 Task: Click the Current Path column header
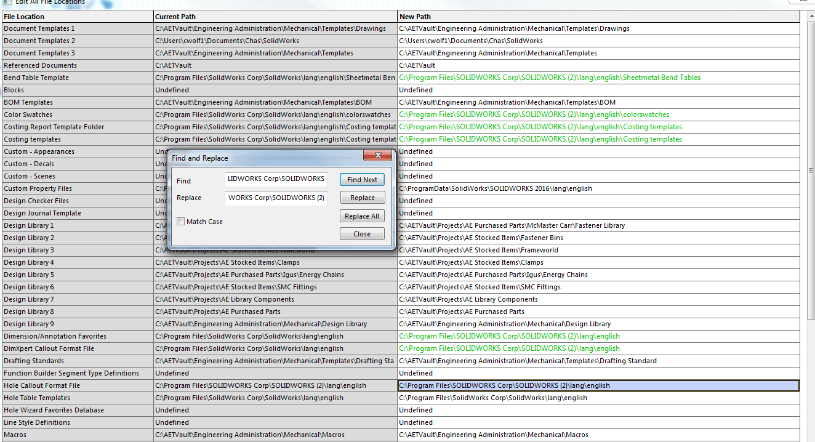point(276,17)
